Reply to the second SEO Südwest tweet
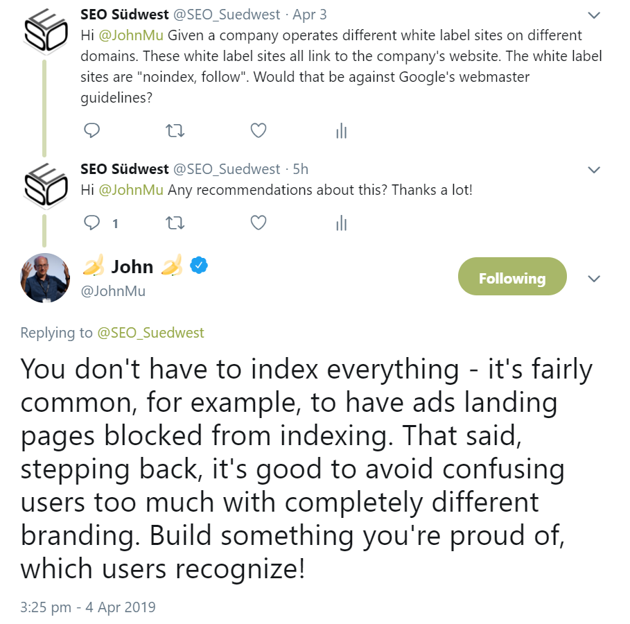 coord(92,223)
